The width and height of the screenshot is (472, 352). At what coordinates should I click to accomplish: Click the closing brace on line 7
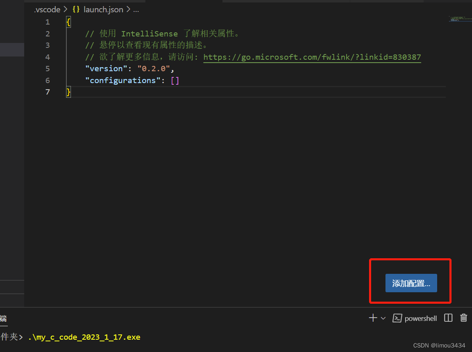click(68, 92)
